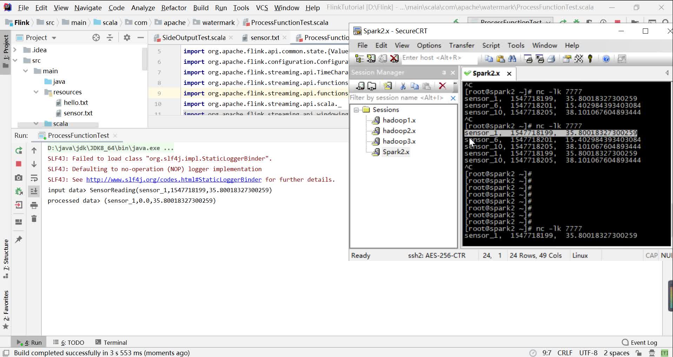
Task: Switch to the sensor.txt editor tab
Action: click(265, 38)
